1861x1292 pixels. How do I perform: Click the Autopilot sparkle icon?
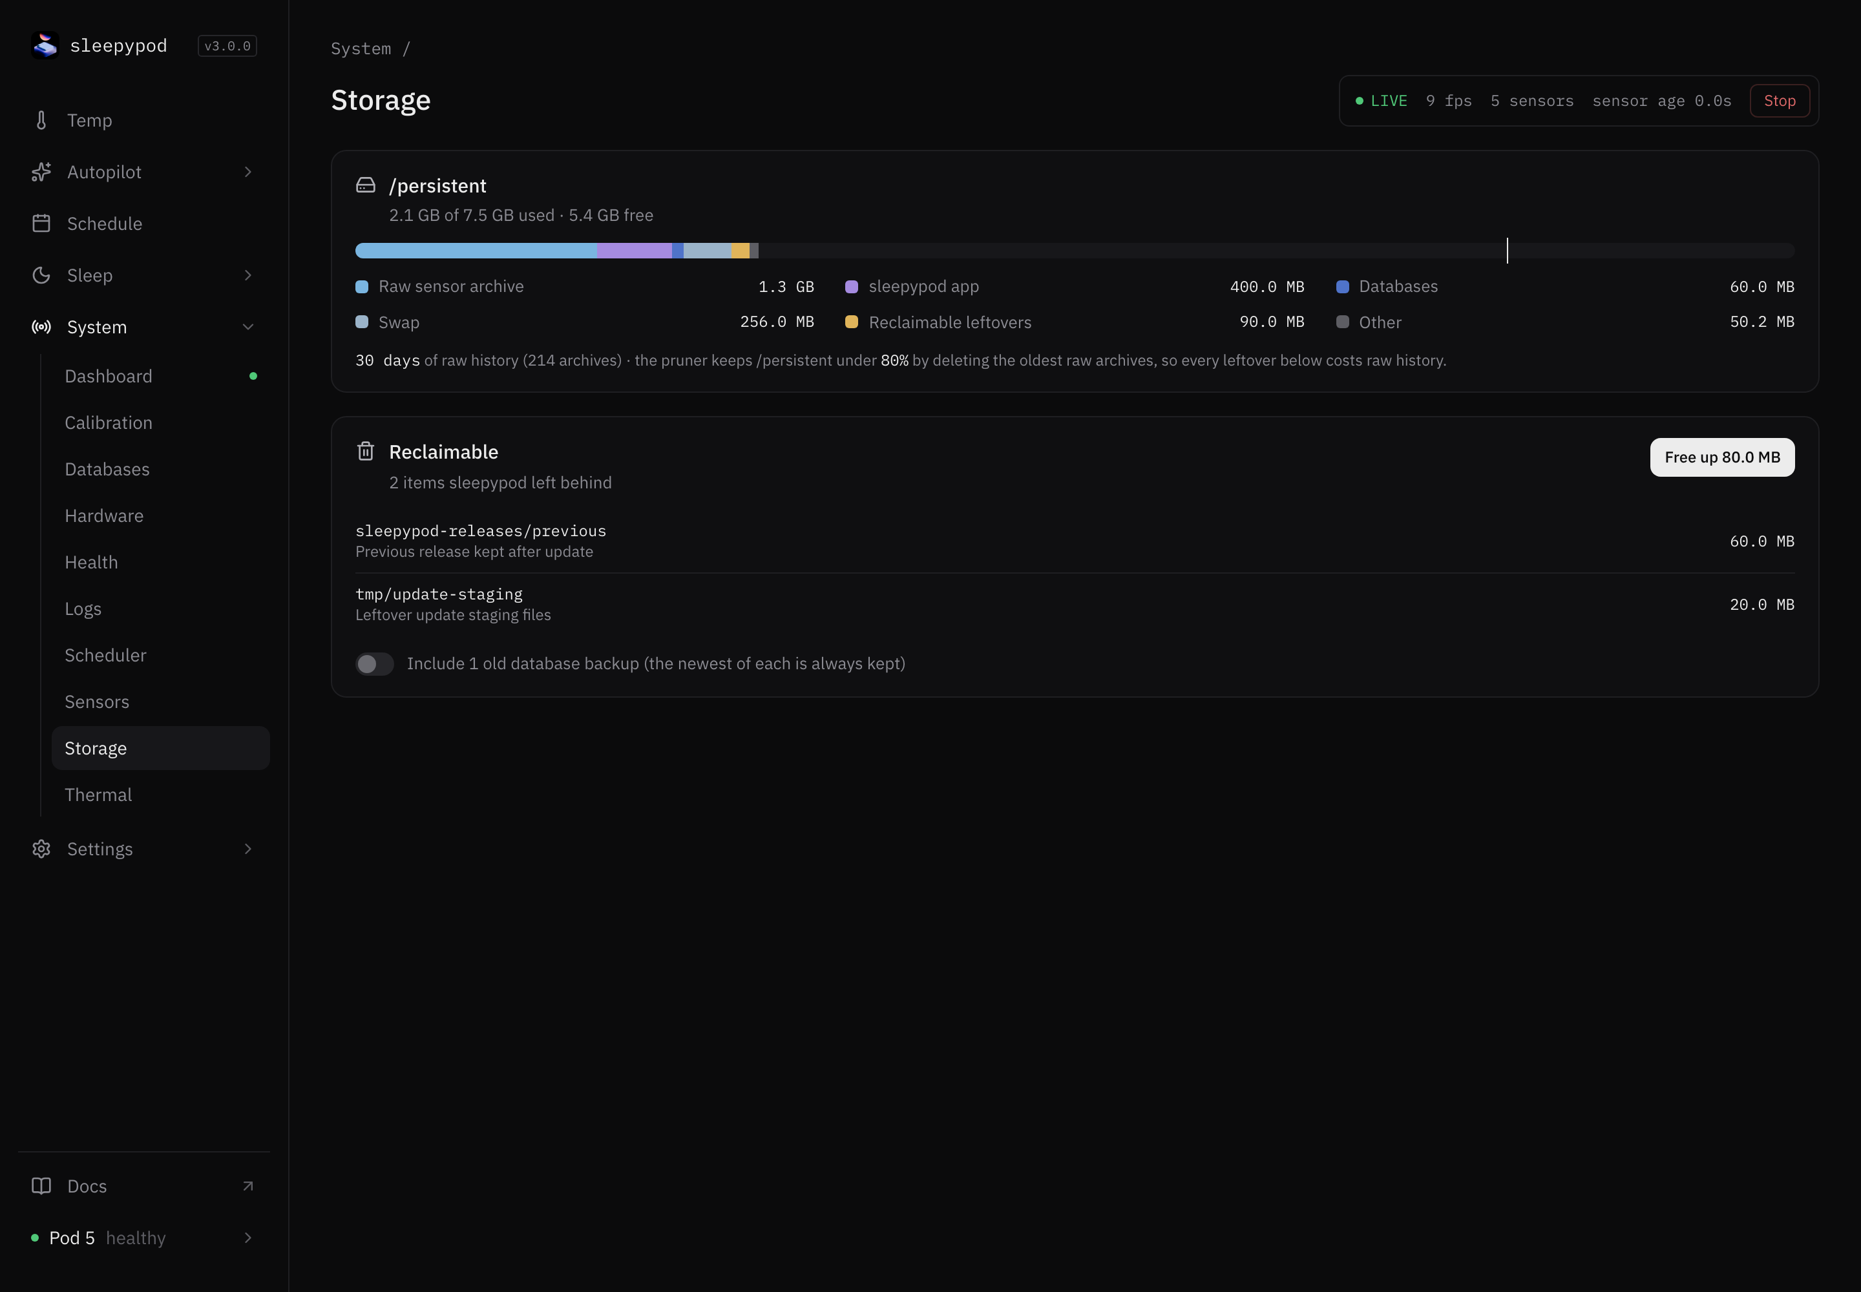pyautogui.click(x=41, y=172)
